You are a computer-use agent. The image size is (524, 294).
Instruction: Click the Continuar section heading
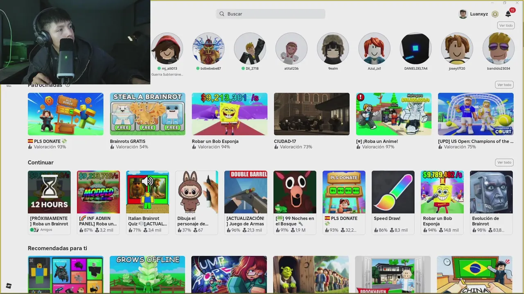click(41, 163)
